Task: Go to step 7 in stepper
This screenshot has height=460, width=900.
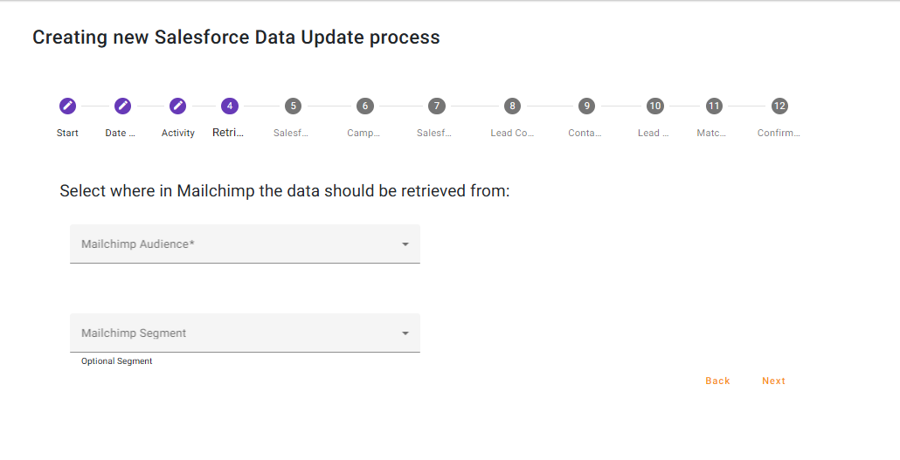Action: coord(436,106)
